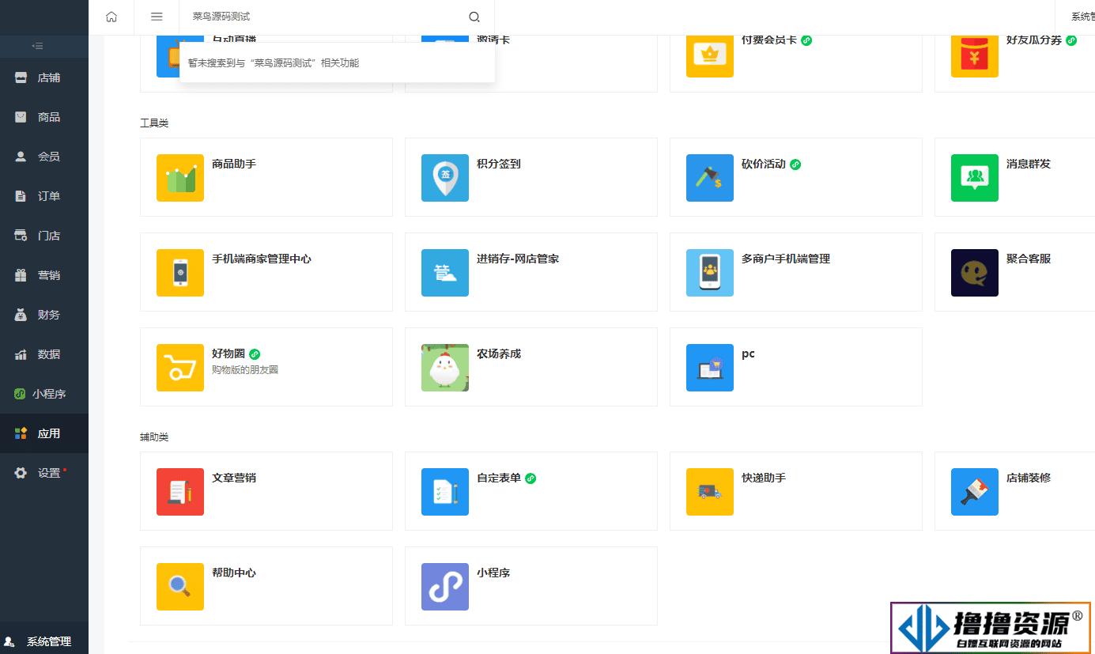Click the 砍价活动 title text
This screenshot has width=1095, height=654.
pos(764,164)
